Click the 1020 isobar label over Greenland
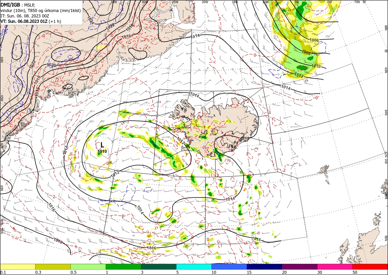This screenshot has height=275, width=388. pos(51,65)
